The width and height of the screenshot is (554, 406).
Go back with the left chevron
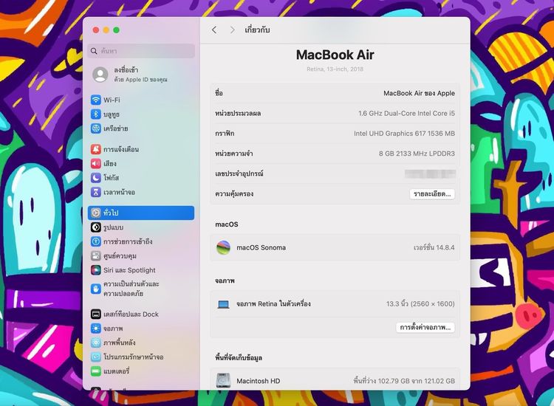click(214, 30)
